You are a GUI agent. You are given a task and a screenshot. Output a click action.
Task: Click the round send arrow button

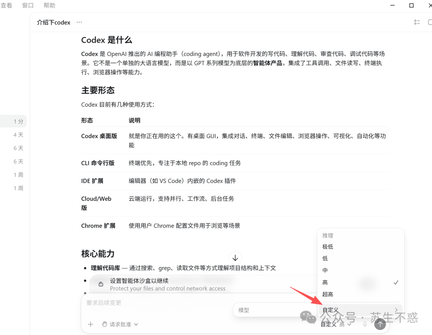click(x=380, y=324)
